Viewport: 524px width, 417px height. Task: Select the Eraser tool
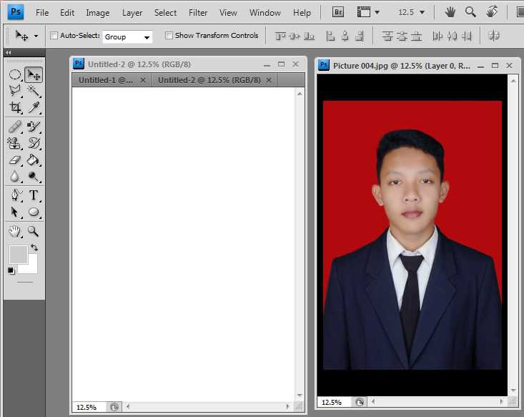pos(15,160)
